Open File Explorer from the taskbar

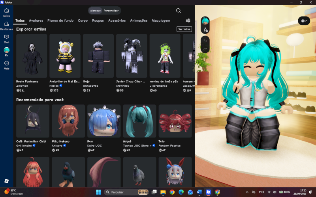click(163, 192)
